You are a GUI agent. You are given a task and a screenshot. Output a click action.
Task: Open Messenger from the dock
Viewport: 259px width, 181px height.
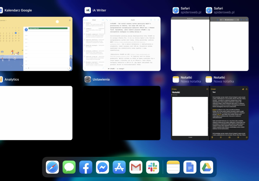(x=102, y=167)
